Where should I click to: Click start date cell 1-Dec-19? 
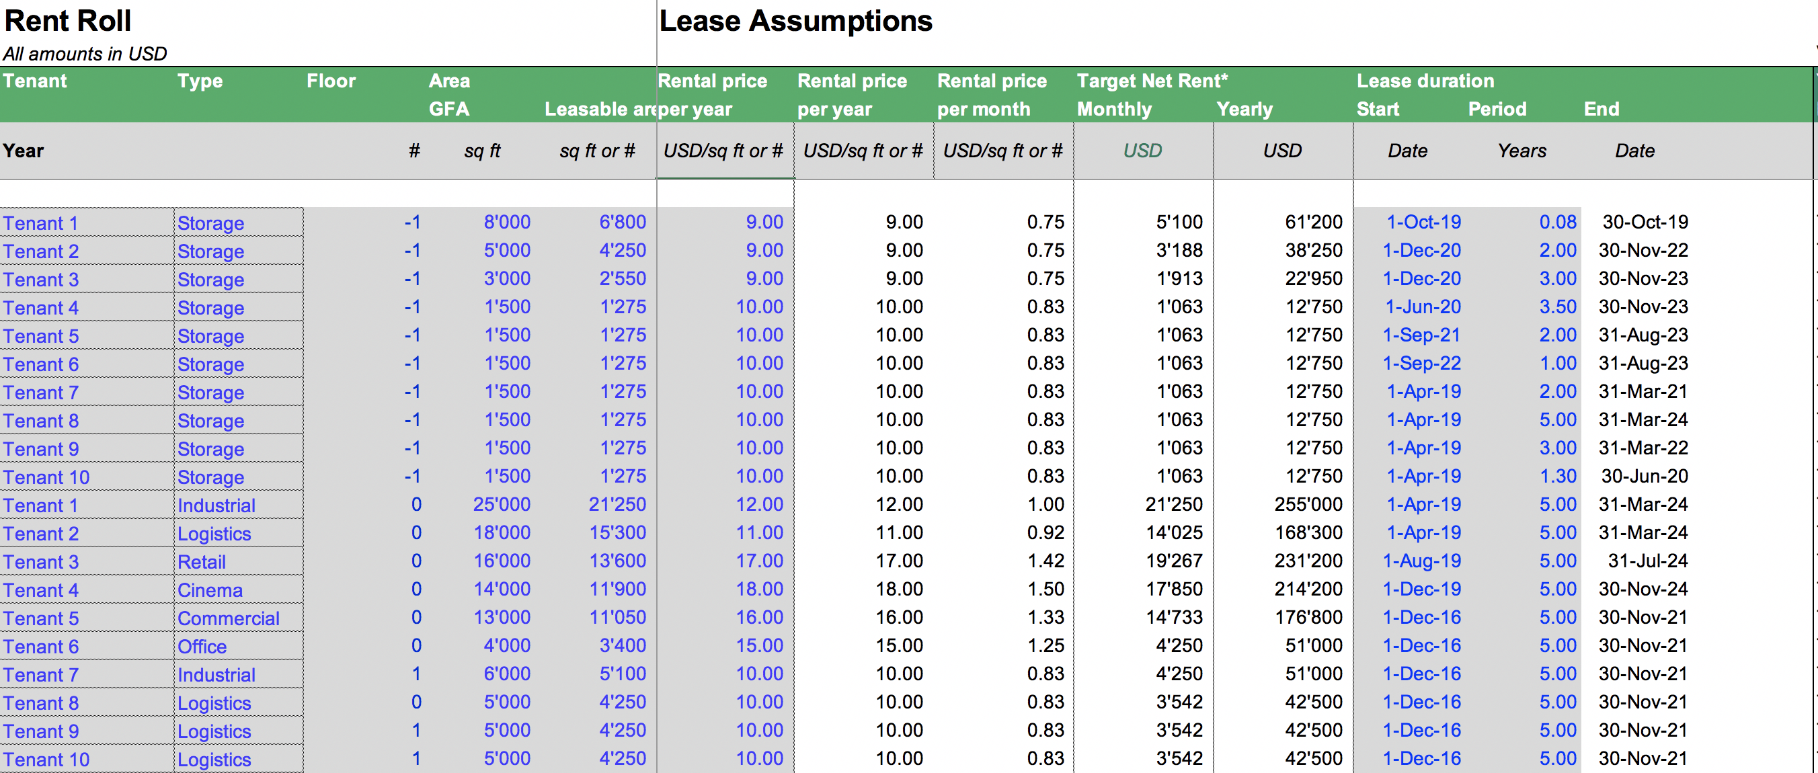pos(1421,589)
